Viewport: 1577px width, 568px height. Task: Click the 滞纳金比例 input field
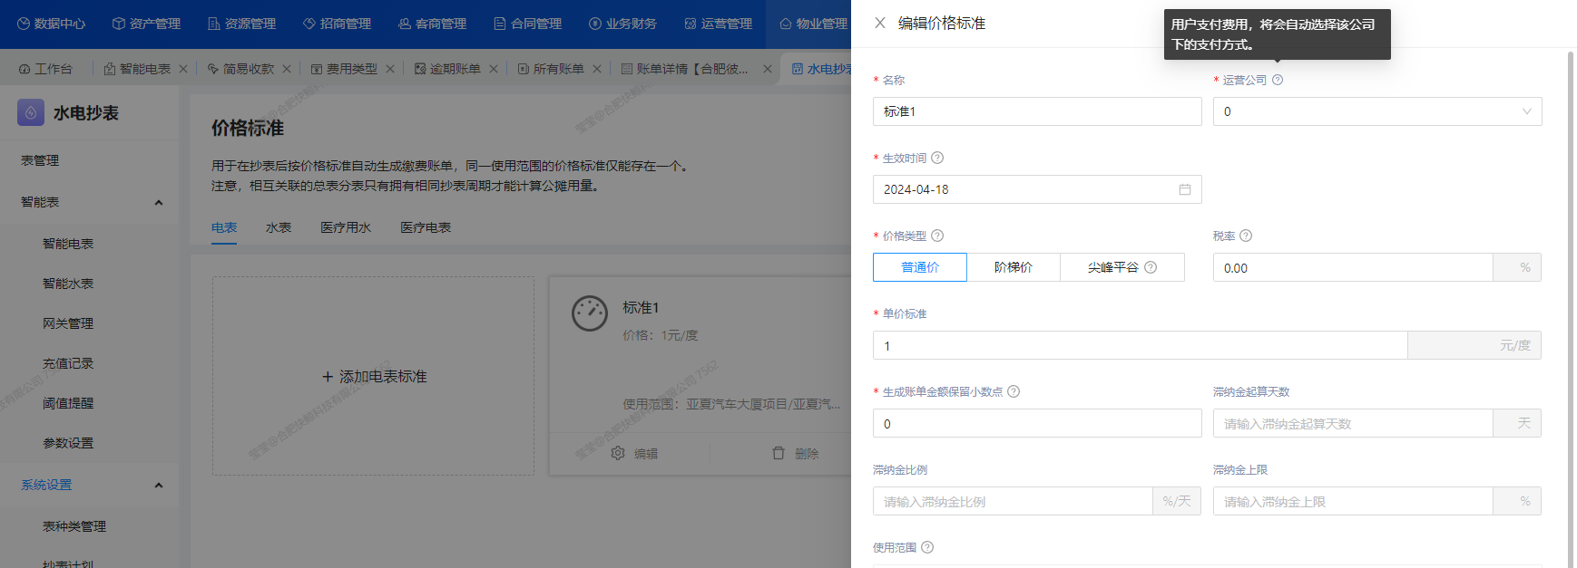(1013, 501)
